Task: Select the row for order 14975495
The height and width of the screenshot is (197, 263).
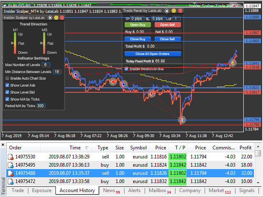Action: [x=130, y=165]
